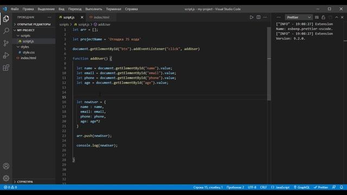347x195 pixels.
Task: Open the Search view in activity bar
Action: pyautogui.click(x=6, y=31)
